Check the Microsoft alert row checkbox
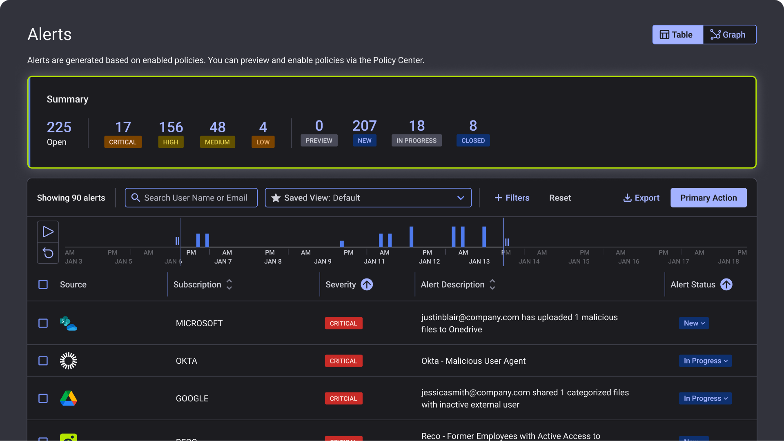784x441 pixels. (x=43, y=323)
